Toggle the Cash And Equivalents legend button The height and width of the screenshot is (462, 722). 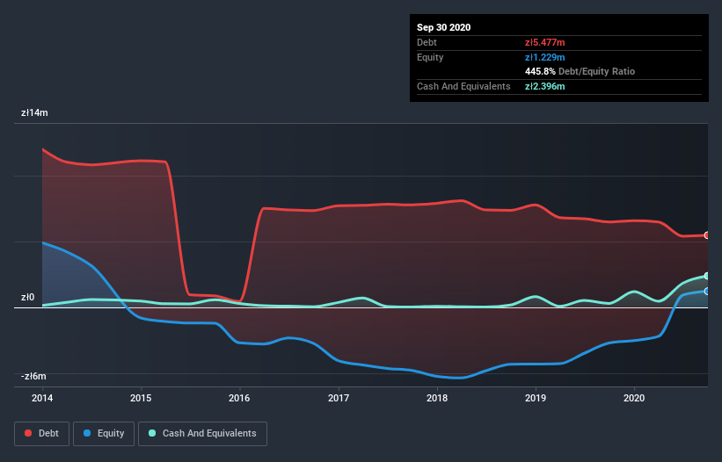tap(202, 434)
